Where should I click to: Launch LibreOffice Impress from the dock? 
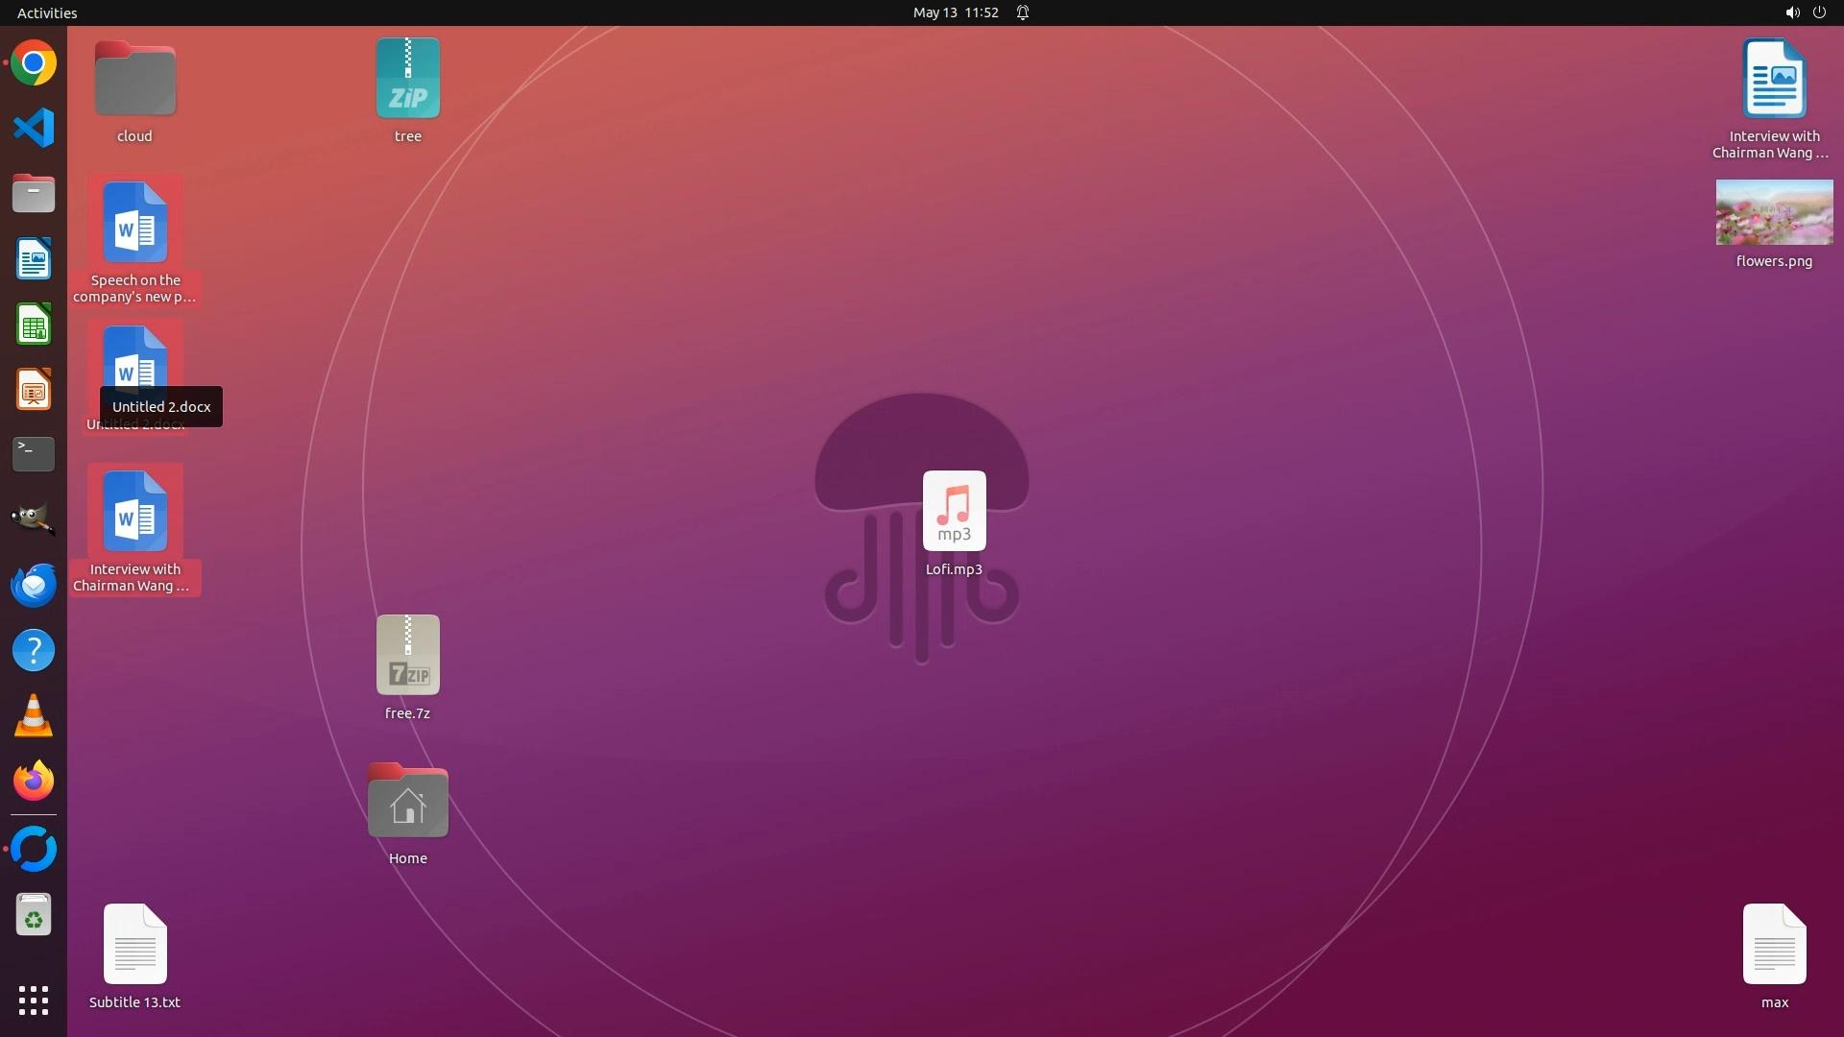(34, 390)
